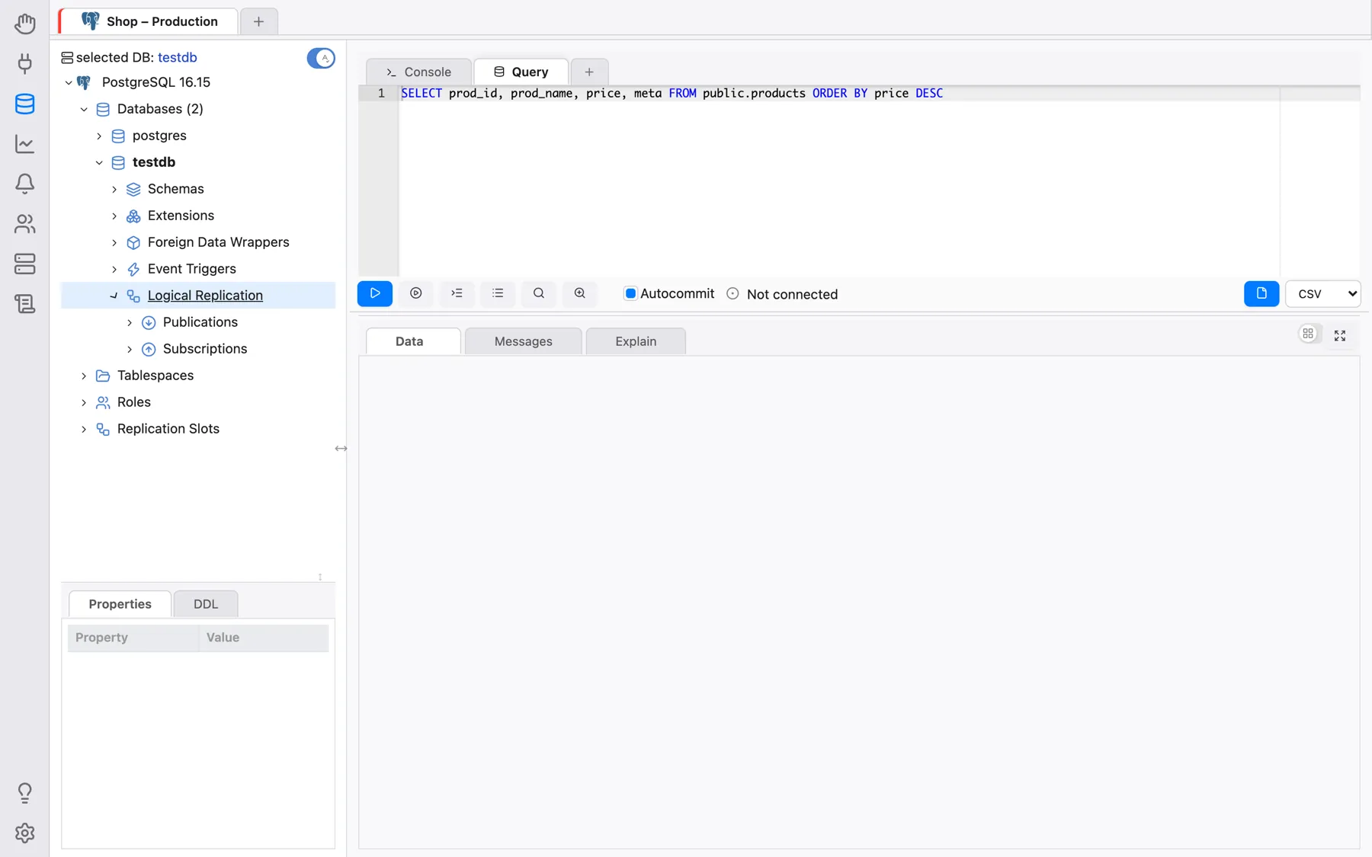1372x857 pixels.
Task: Click the Not connected status indicator
Action: click(783, 294)
